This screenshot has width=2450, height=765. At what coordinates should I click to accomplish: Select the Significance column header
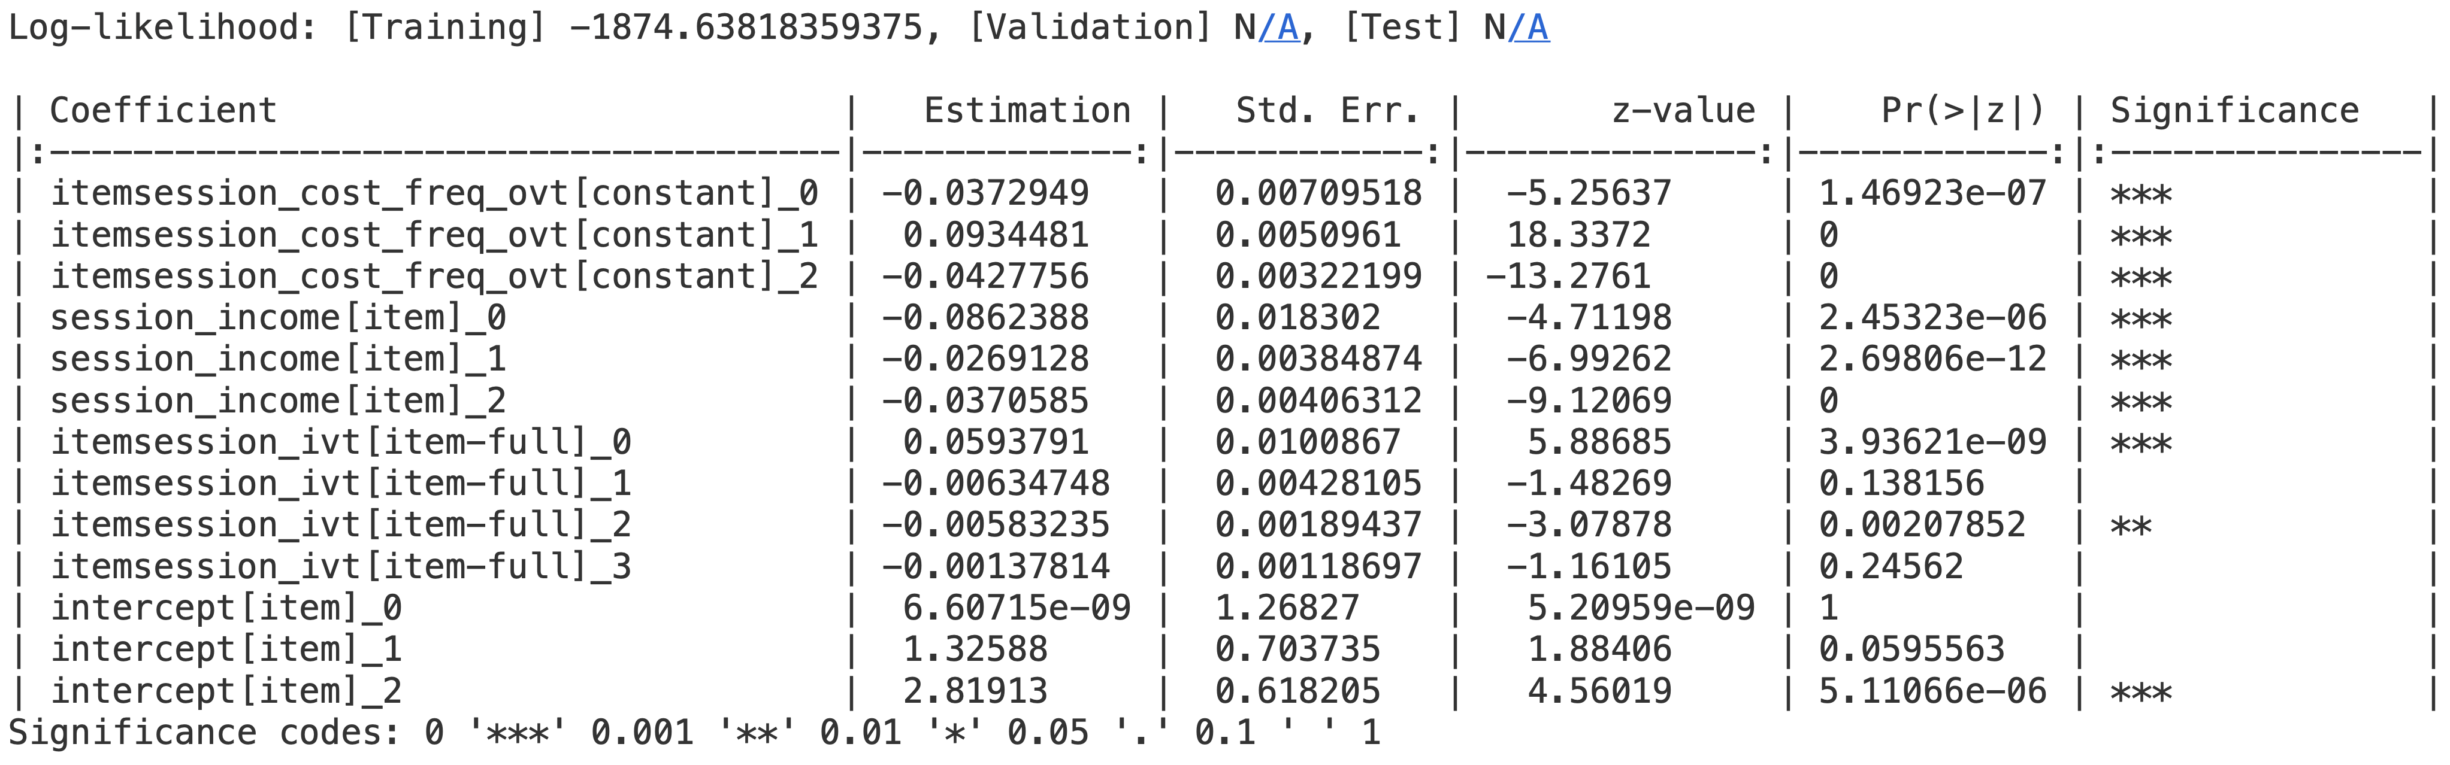point(2234,110)
